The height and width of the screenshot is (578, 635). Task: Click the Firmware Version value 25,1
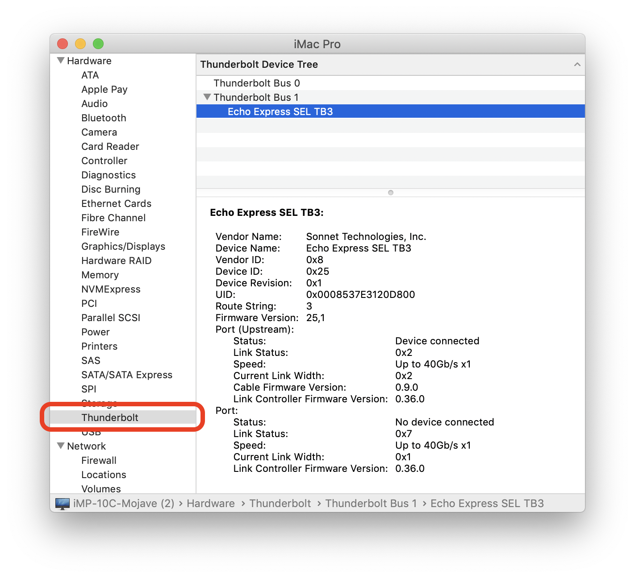click(316, 318)
